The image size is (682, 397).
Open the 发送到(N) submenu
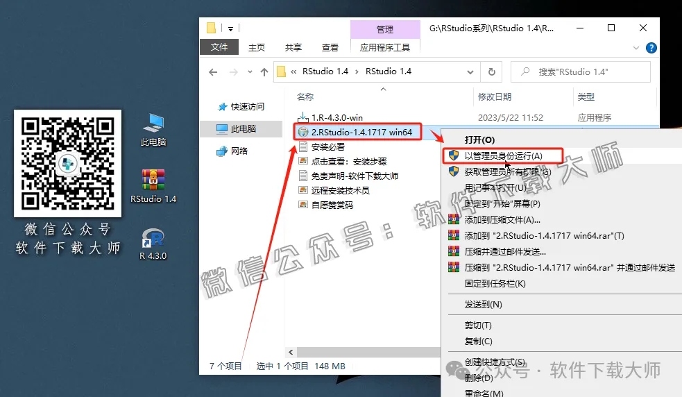(484, 305)
